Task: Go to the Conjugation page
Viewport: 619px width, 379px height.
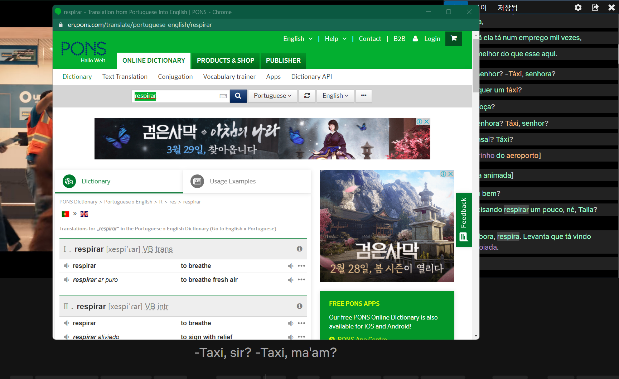Action: pyautogui.click(x=175, y=77)
